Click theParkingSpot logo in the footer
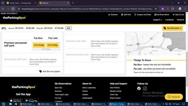Screen dimensions: 188x106 point(23,87)
